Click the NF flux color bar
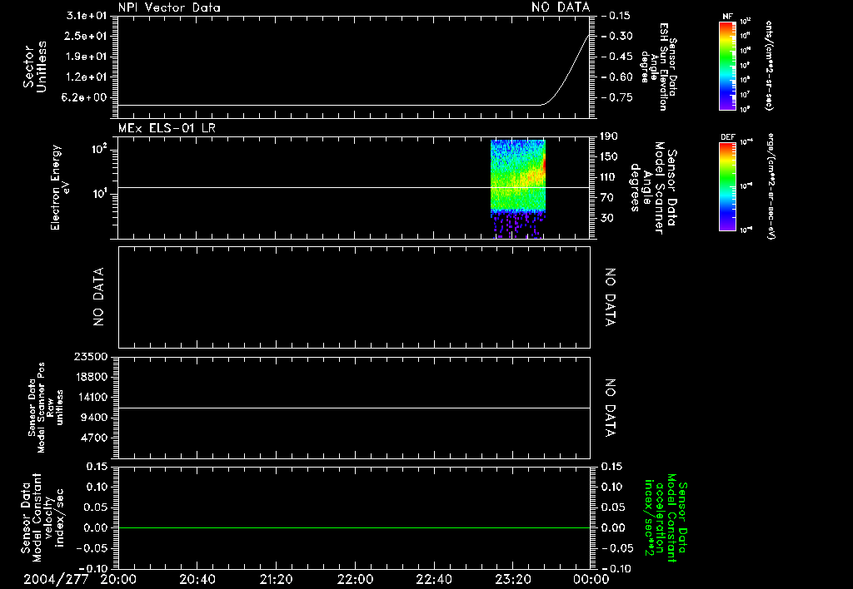853x589 pixels. tap(727, 66)
